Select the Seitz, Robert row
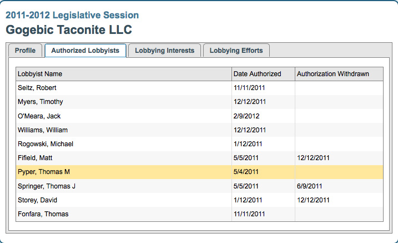This screenshot has width=398, height=243. (x=37, y=88)
